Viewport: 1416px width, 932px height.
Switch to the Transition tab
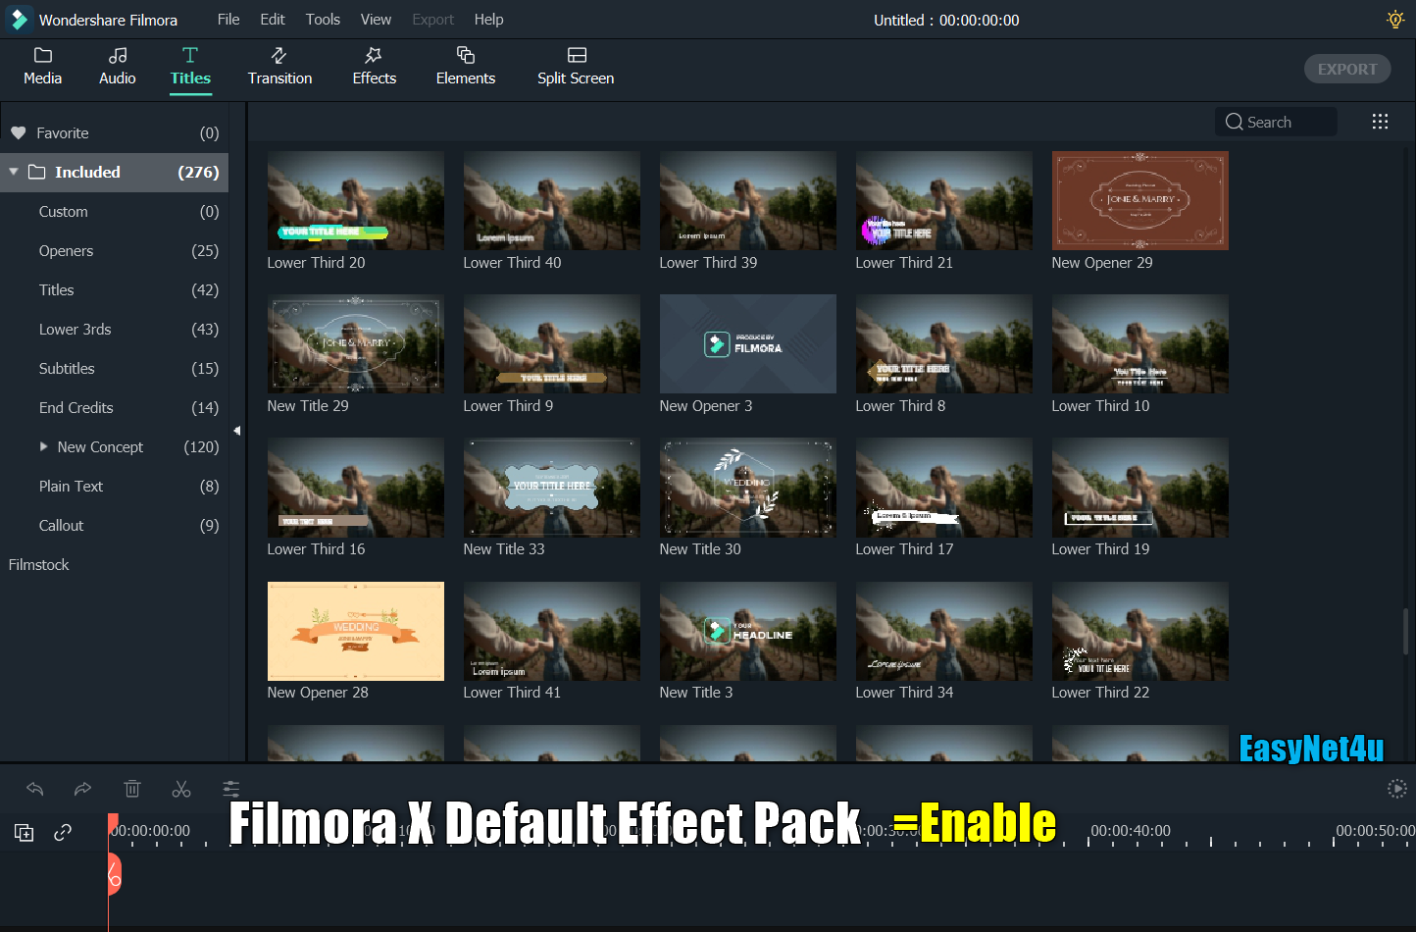pyautogui.click(x=279, y=67)
